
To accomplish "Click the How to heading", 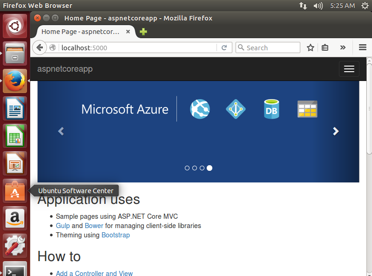I will click(x=59, y=256).
